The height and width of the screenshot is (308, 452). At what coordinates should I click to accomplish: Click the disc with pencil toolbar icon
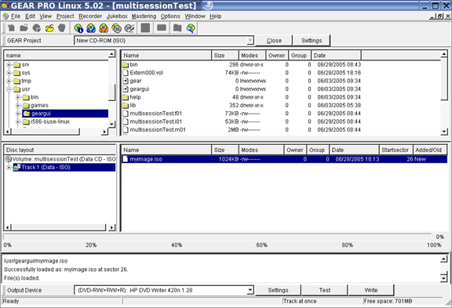[129, 28]
